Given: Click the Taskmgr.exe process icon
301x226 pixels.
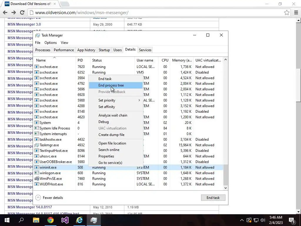Looking at the screenshot, I should [37, 145].
